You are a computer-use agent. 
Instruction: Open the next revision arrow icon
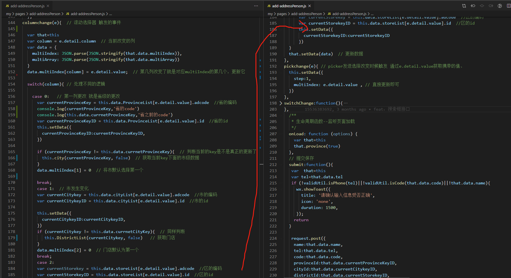(491, 6)
